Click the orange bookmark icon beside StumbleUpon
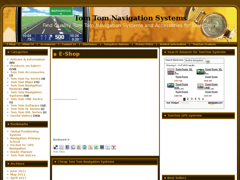The width and height of the screenshot is (240, 180). click(x=90, y=147)
